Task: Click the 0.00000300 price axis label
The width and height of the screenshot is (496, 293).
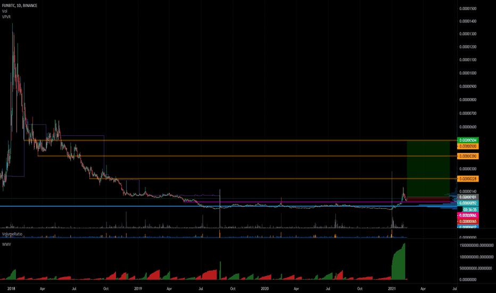Action: tap(468, 169)
